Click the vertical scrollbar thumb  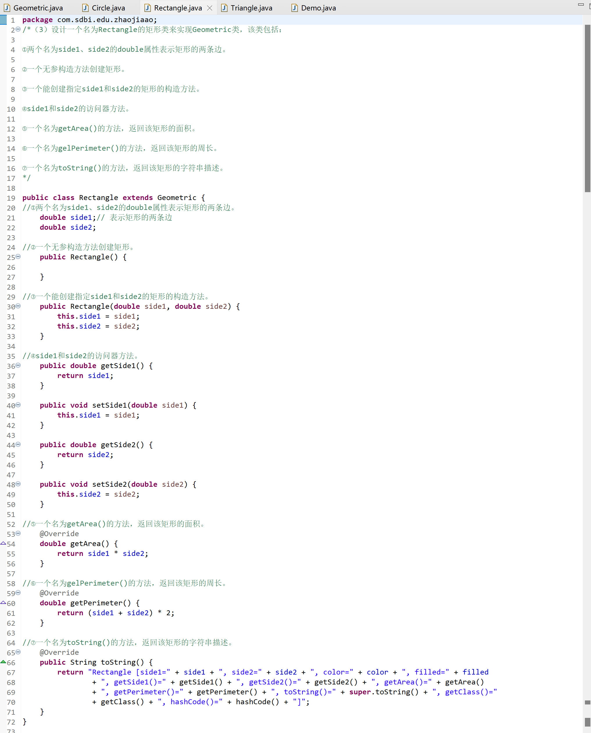(587, 109)
